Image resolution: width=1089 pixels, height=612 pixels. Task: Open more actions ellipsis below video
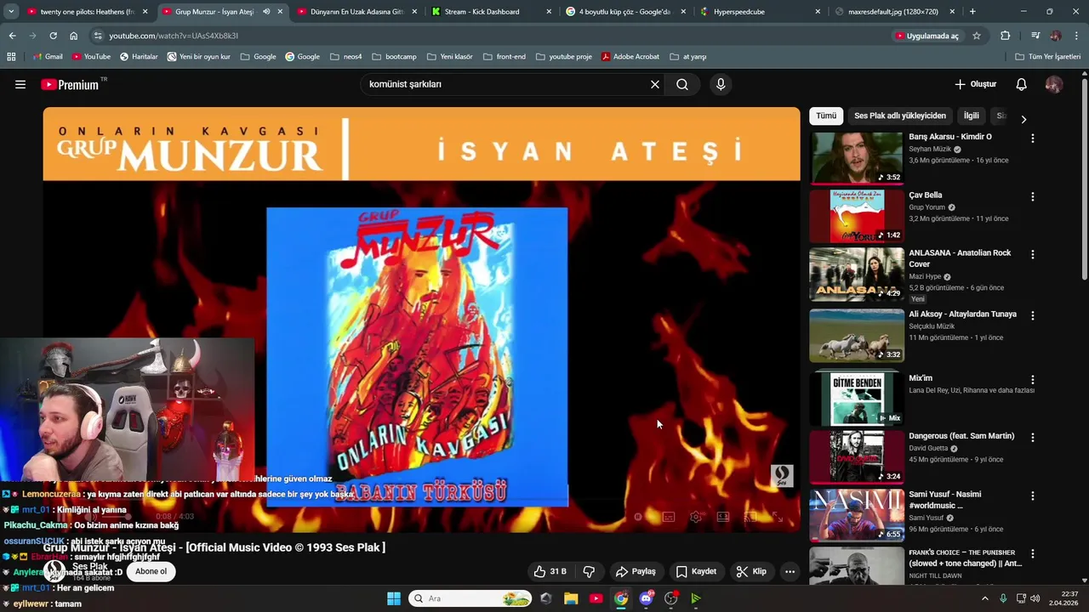790,571
